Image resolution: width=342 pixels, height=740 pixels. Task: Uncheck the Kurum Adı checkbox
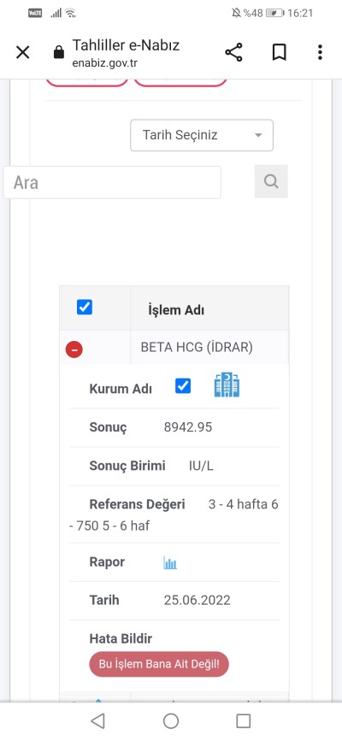tap(183, 386)
